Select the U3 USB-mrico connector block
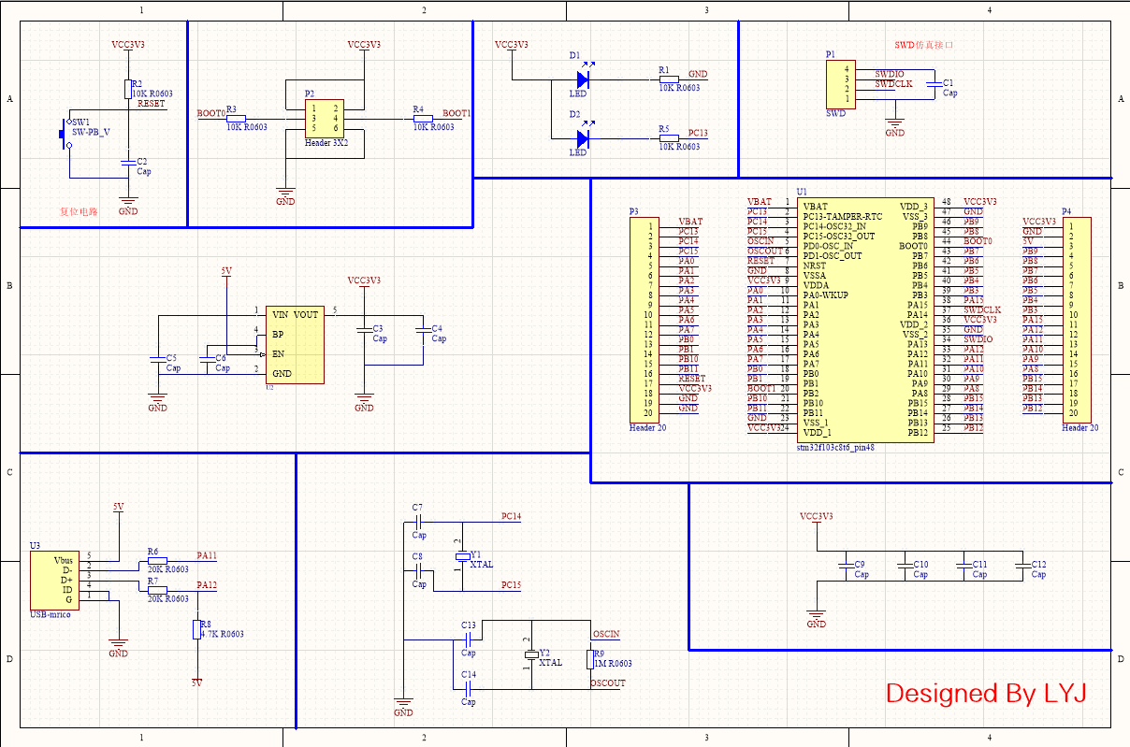Image resolution: width=1130 pixels, height=747 pixels. point(54,580)
